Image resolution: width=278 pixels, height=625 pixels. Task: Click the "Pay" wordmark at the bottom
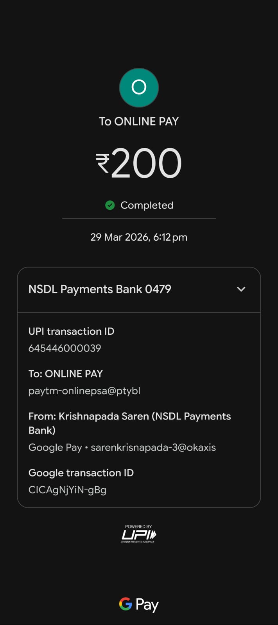147,605
